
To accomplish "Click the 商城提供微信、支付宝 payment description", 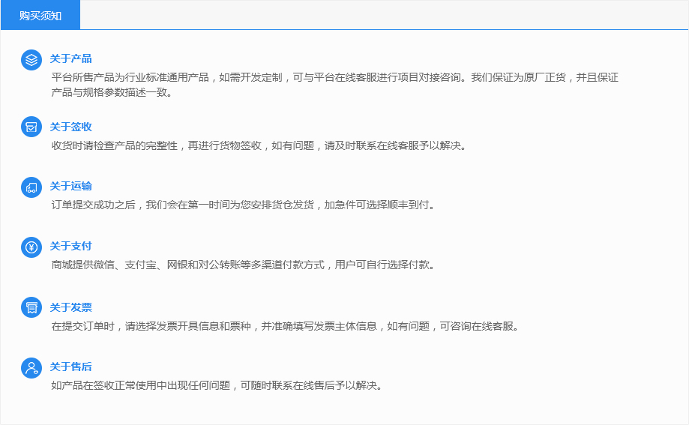I will click(243, 265).
